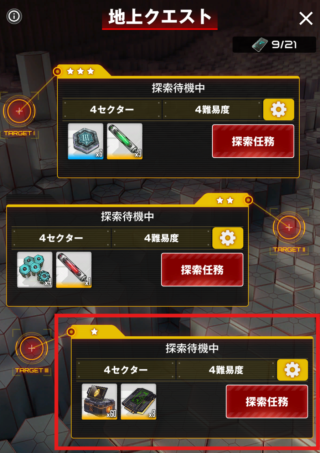Image resolution: width=320 pixels, height=453 pixels.
Task: Open gear settings for one-star quest
Action: coord(293,370)
